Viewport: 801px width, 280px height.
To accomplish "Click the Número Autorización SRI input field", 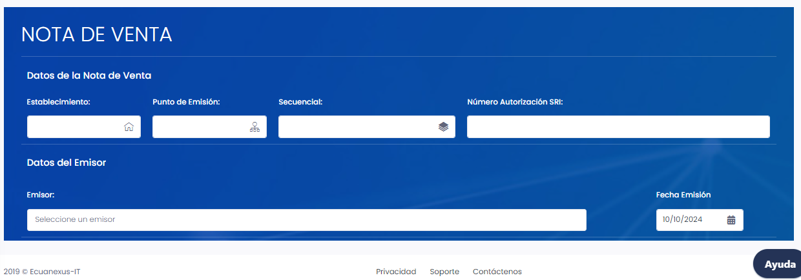I will tap(618, 127).
